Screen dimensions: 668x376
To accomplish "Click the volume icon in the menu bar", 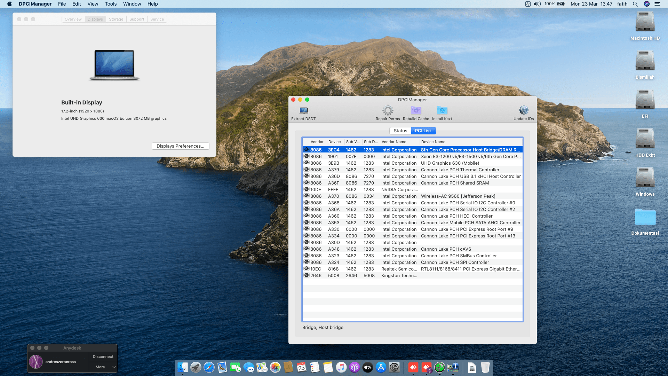I will pos(537,4).
